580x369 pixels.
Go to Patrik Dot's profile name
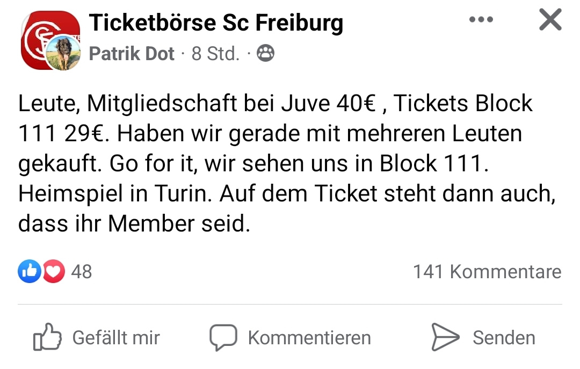coord(132,54)
